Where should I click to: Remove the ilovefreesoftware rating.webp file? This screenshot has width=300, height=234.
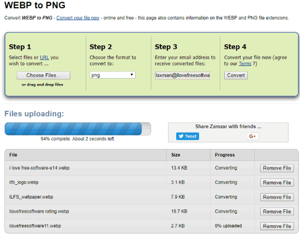277,212
